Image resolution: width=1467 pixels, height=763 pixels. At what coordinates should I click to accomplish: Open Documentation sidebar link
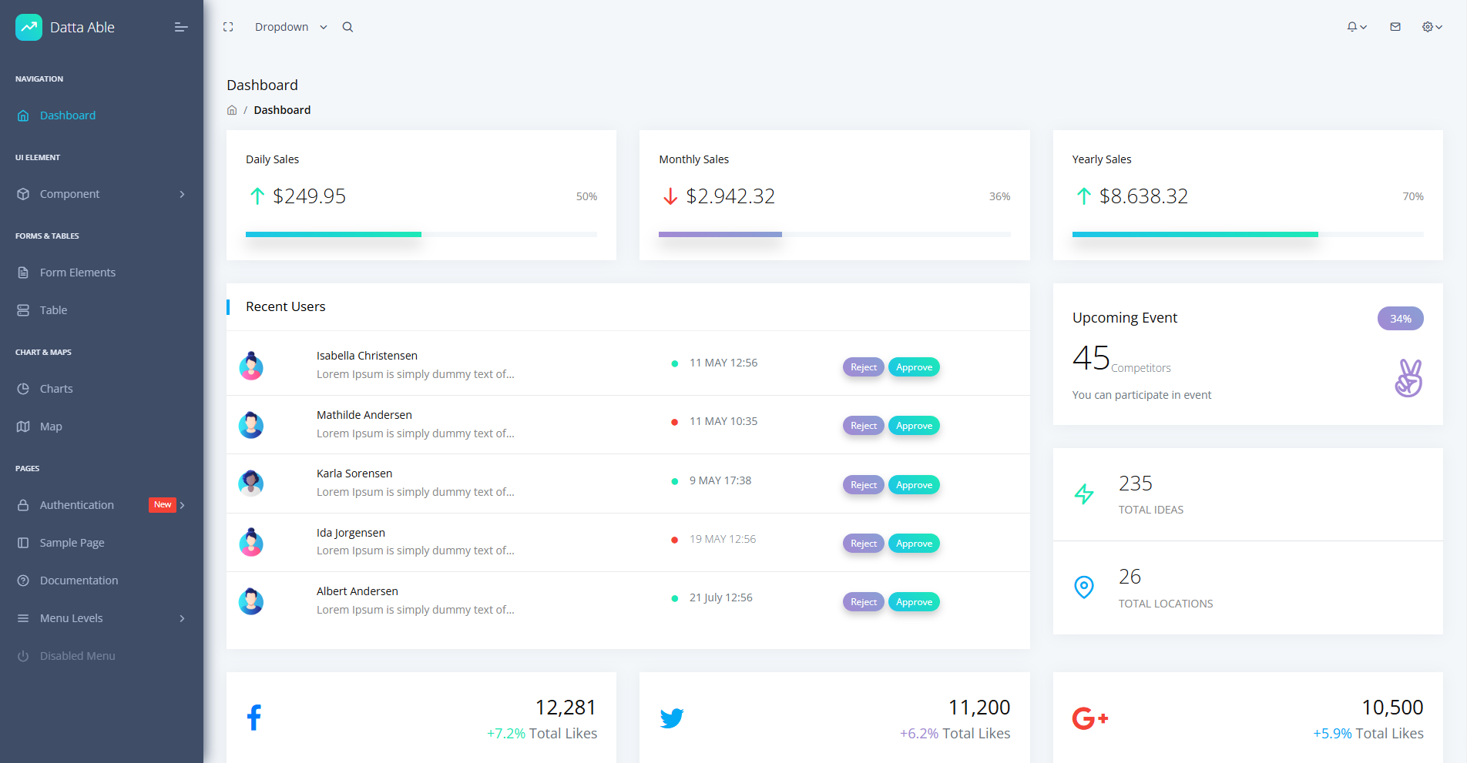(x=102, y=581)
